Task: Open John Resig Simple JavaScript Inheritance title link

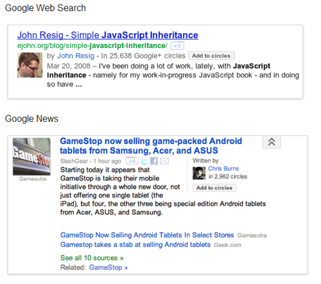Action: click(x=108, y=35)
